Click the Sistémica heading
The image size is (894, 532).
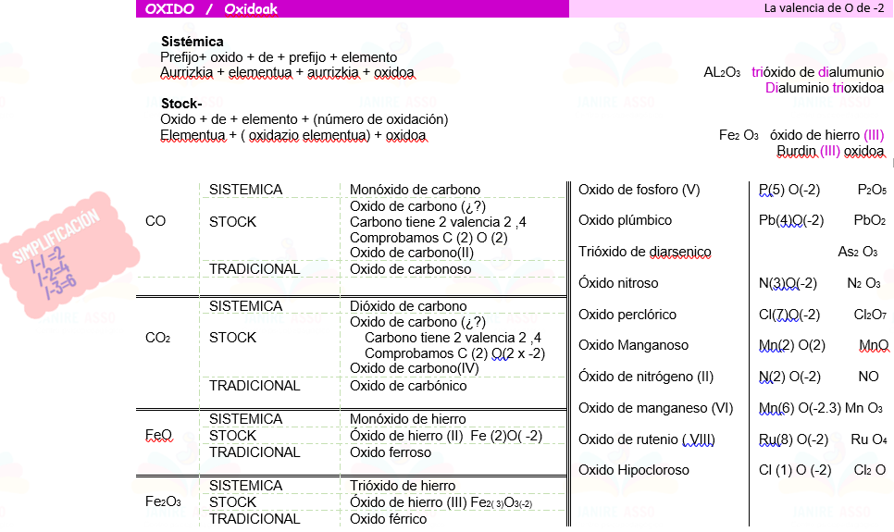[x=192, y=42]
